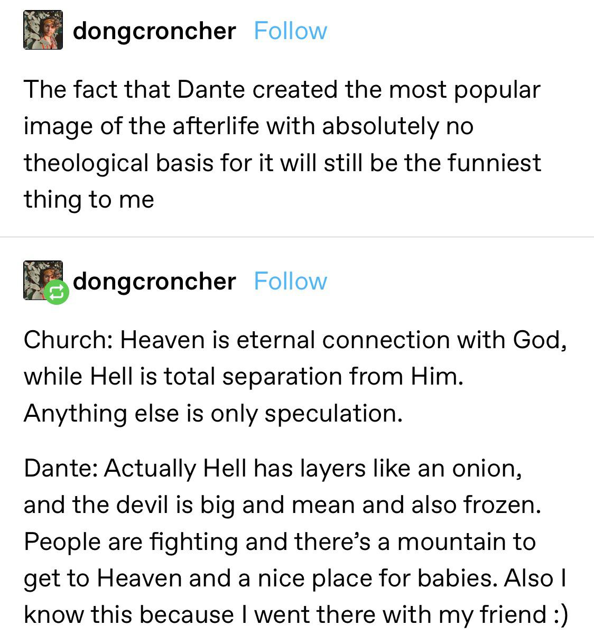Open dongcroncher username on the second post
594x644 pixels.
click(154, 281)
